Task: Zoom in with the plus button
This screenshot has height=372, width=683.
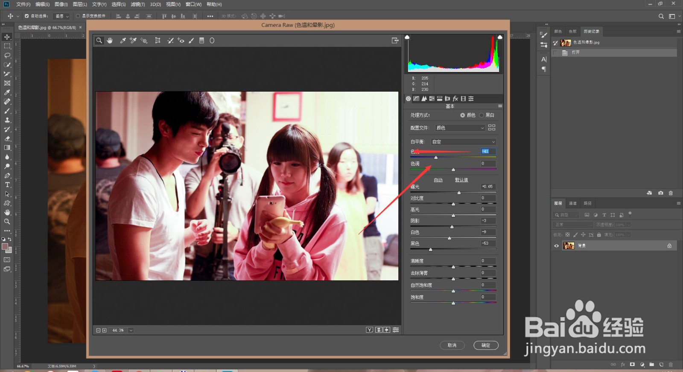Action: [x=104, y=330]
